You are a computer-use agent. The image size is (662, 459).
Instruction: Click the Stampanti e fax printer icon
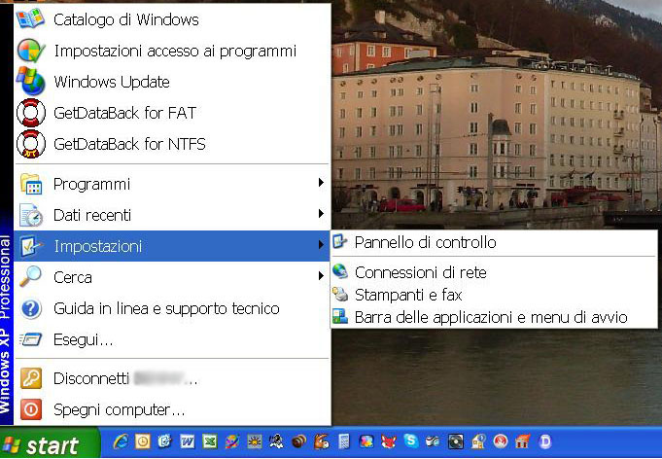coord(340,294)
